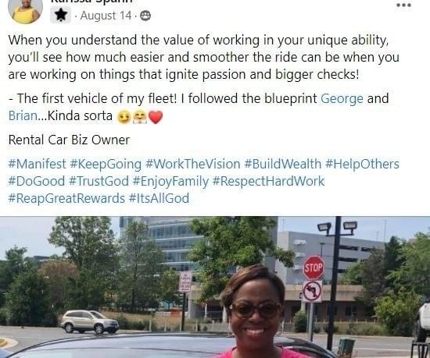Screen dimensions: 430x358
Task: Open the three-dot post options menu
Action: pos(403,5)
